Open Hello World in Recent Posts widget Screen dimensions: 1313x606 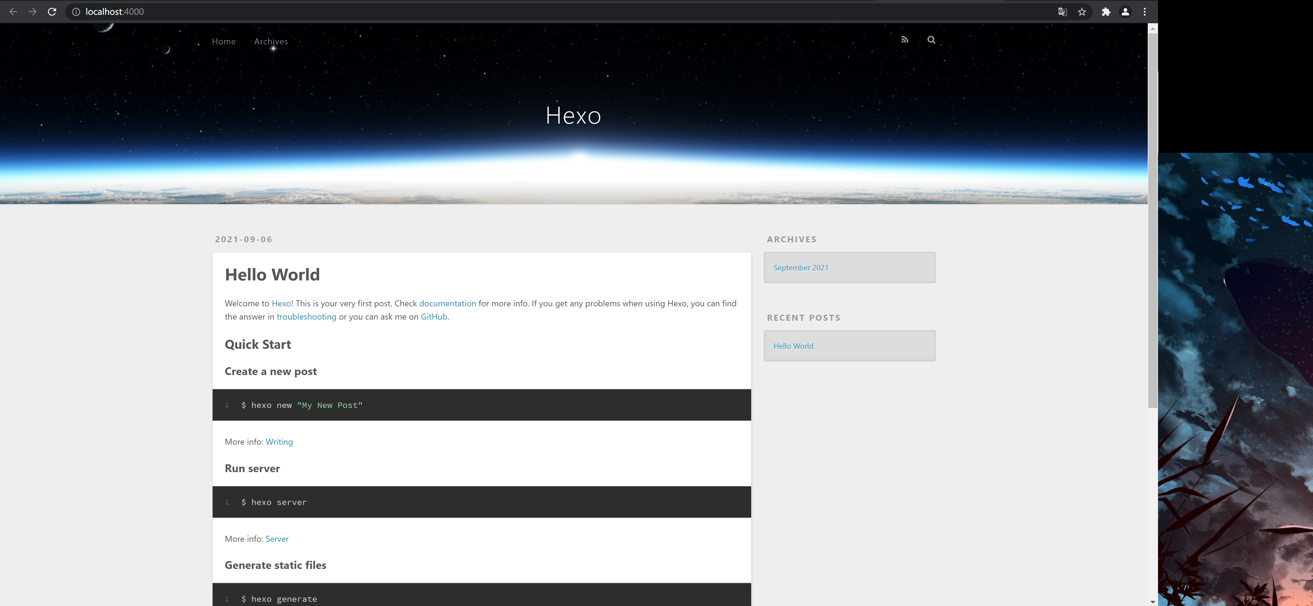click(x=793, y=346)
